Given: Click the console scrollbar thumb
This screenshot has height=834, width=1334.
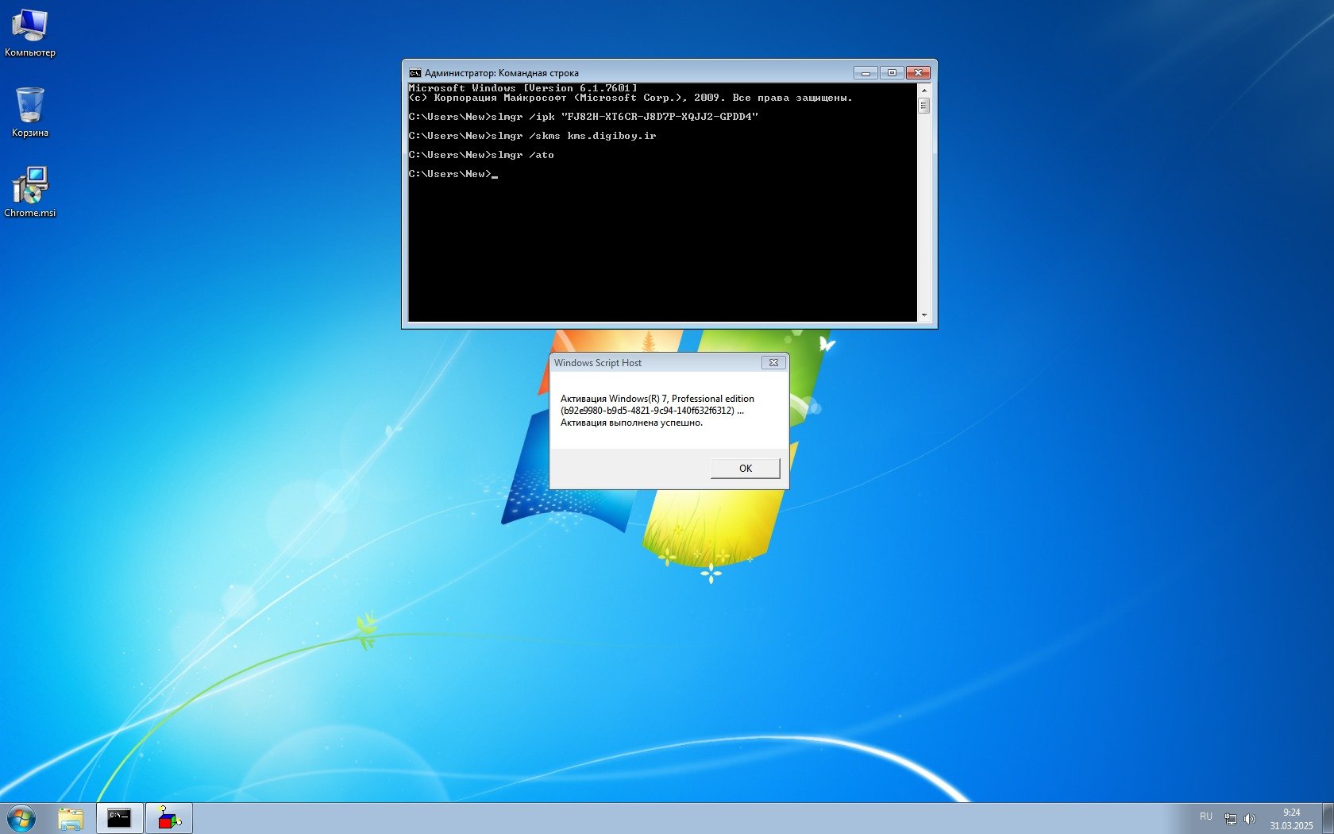Looking at the screenshot, I should click(923, 106).
